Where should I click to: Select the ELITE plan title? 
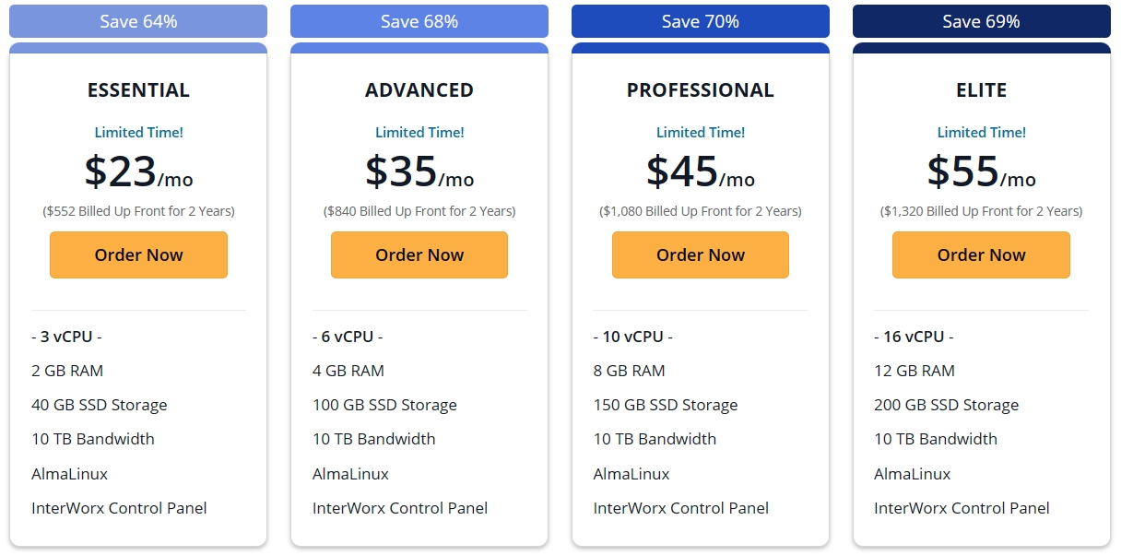(x=981, y=90)
